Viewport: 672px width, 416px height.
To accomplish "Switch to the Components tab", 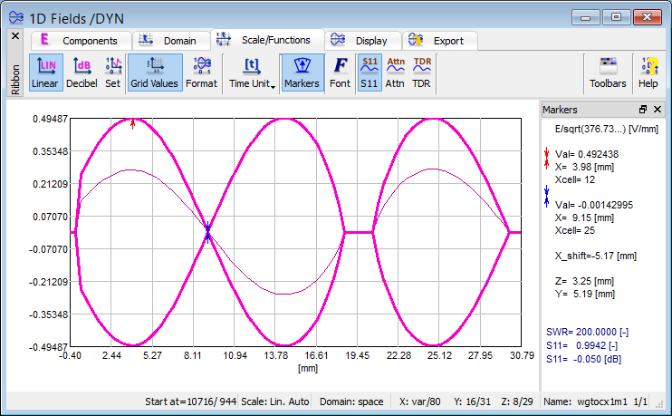I will [80, 41].
